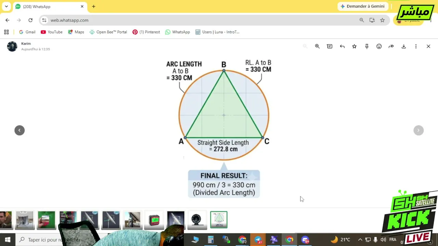Open the Users | Luna bookmark
The height and width of the screenshot is (246, 438).
pyautogui.click(x=217, y=32)
